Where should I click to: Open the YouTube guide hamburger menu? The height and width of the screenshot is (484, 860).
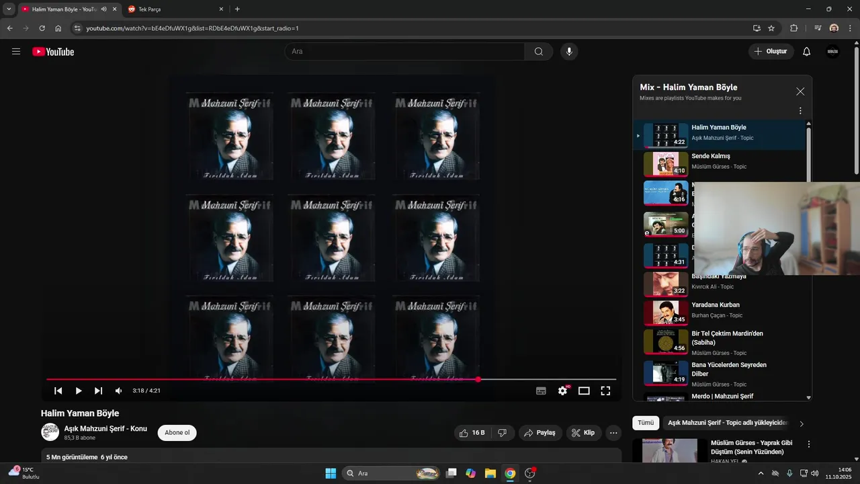click(x=16, y=52)
